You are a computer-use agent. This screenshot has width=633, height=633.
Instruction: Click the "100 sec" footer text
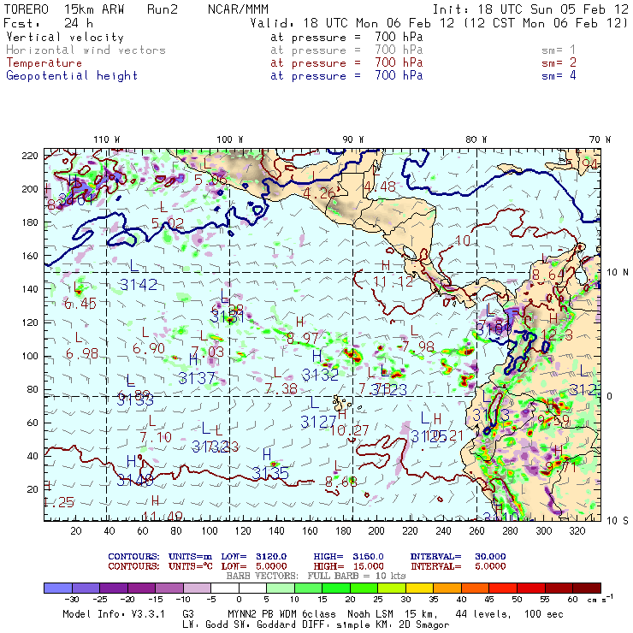[x=544, y=614]
